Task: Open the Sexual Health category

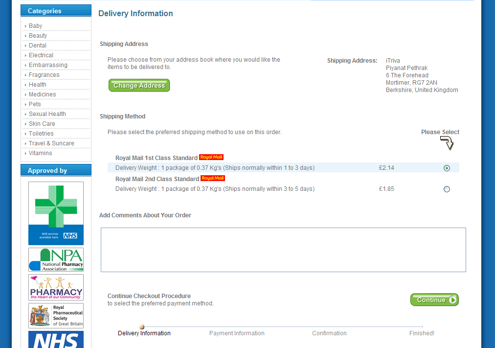Action: [x=47, y=114]
